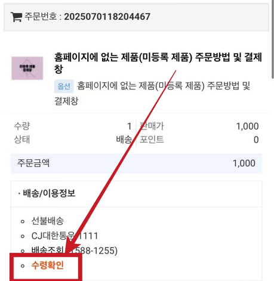274x281 pixels.
Task: Click the 포인트 value 0
Action: coord(256,140)
